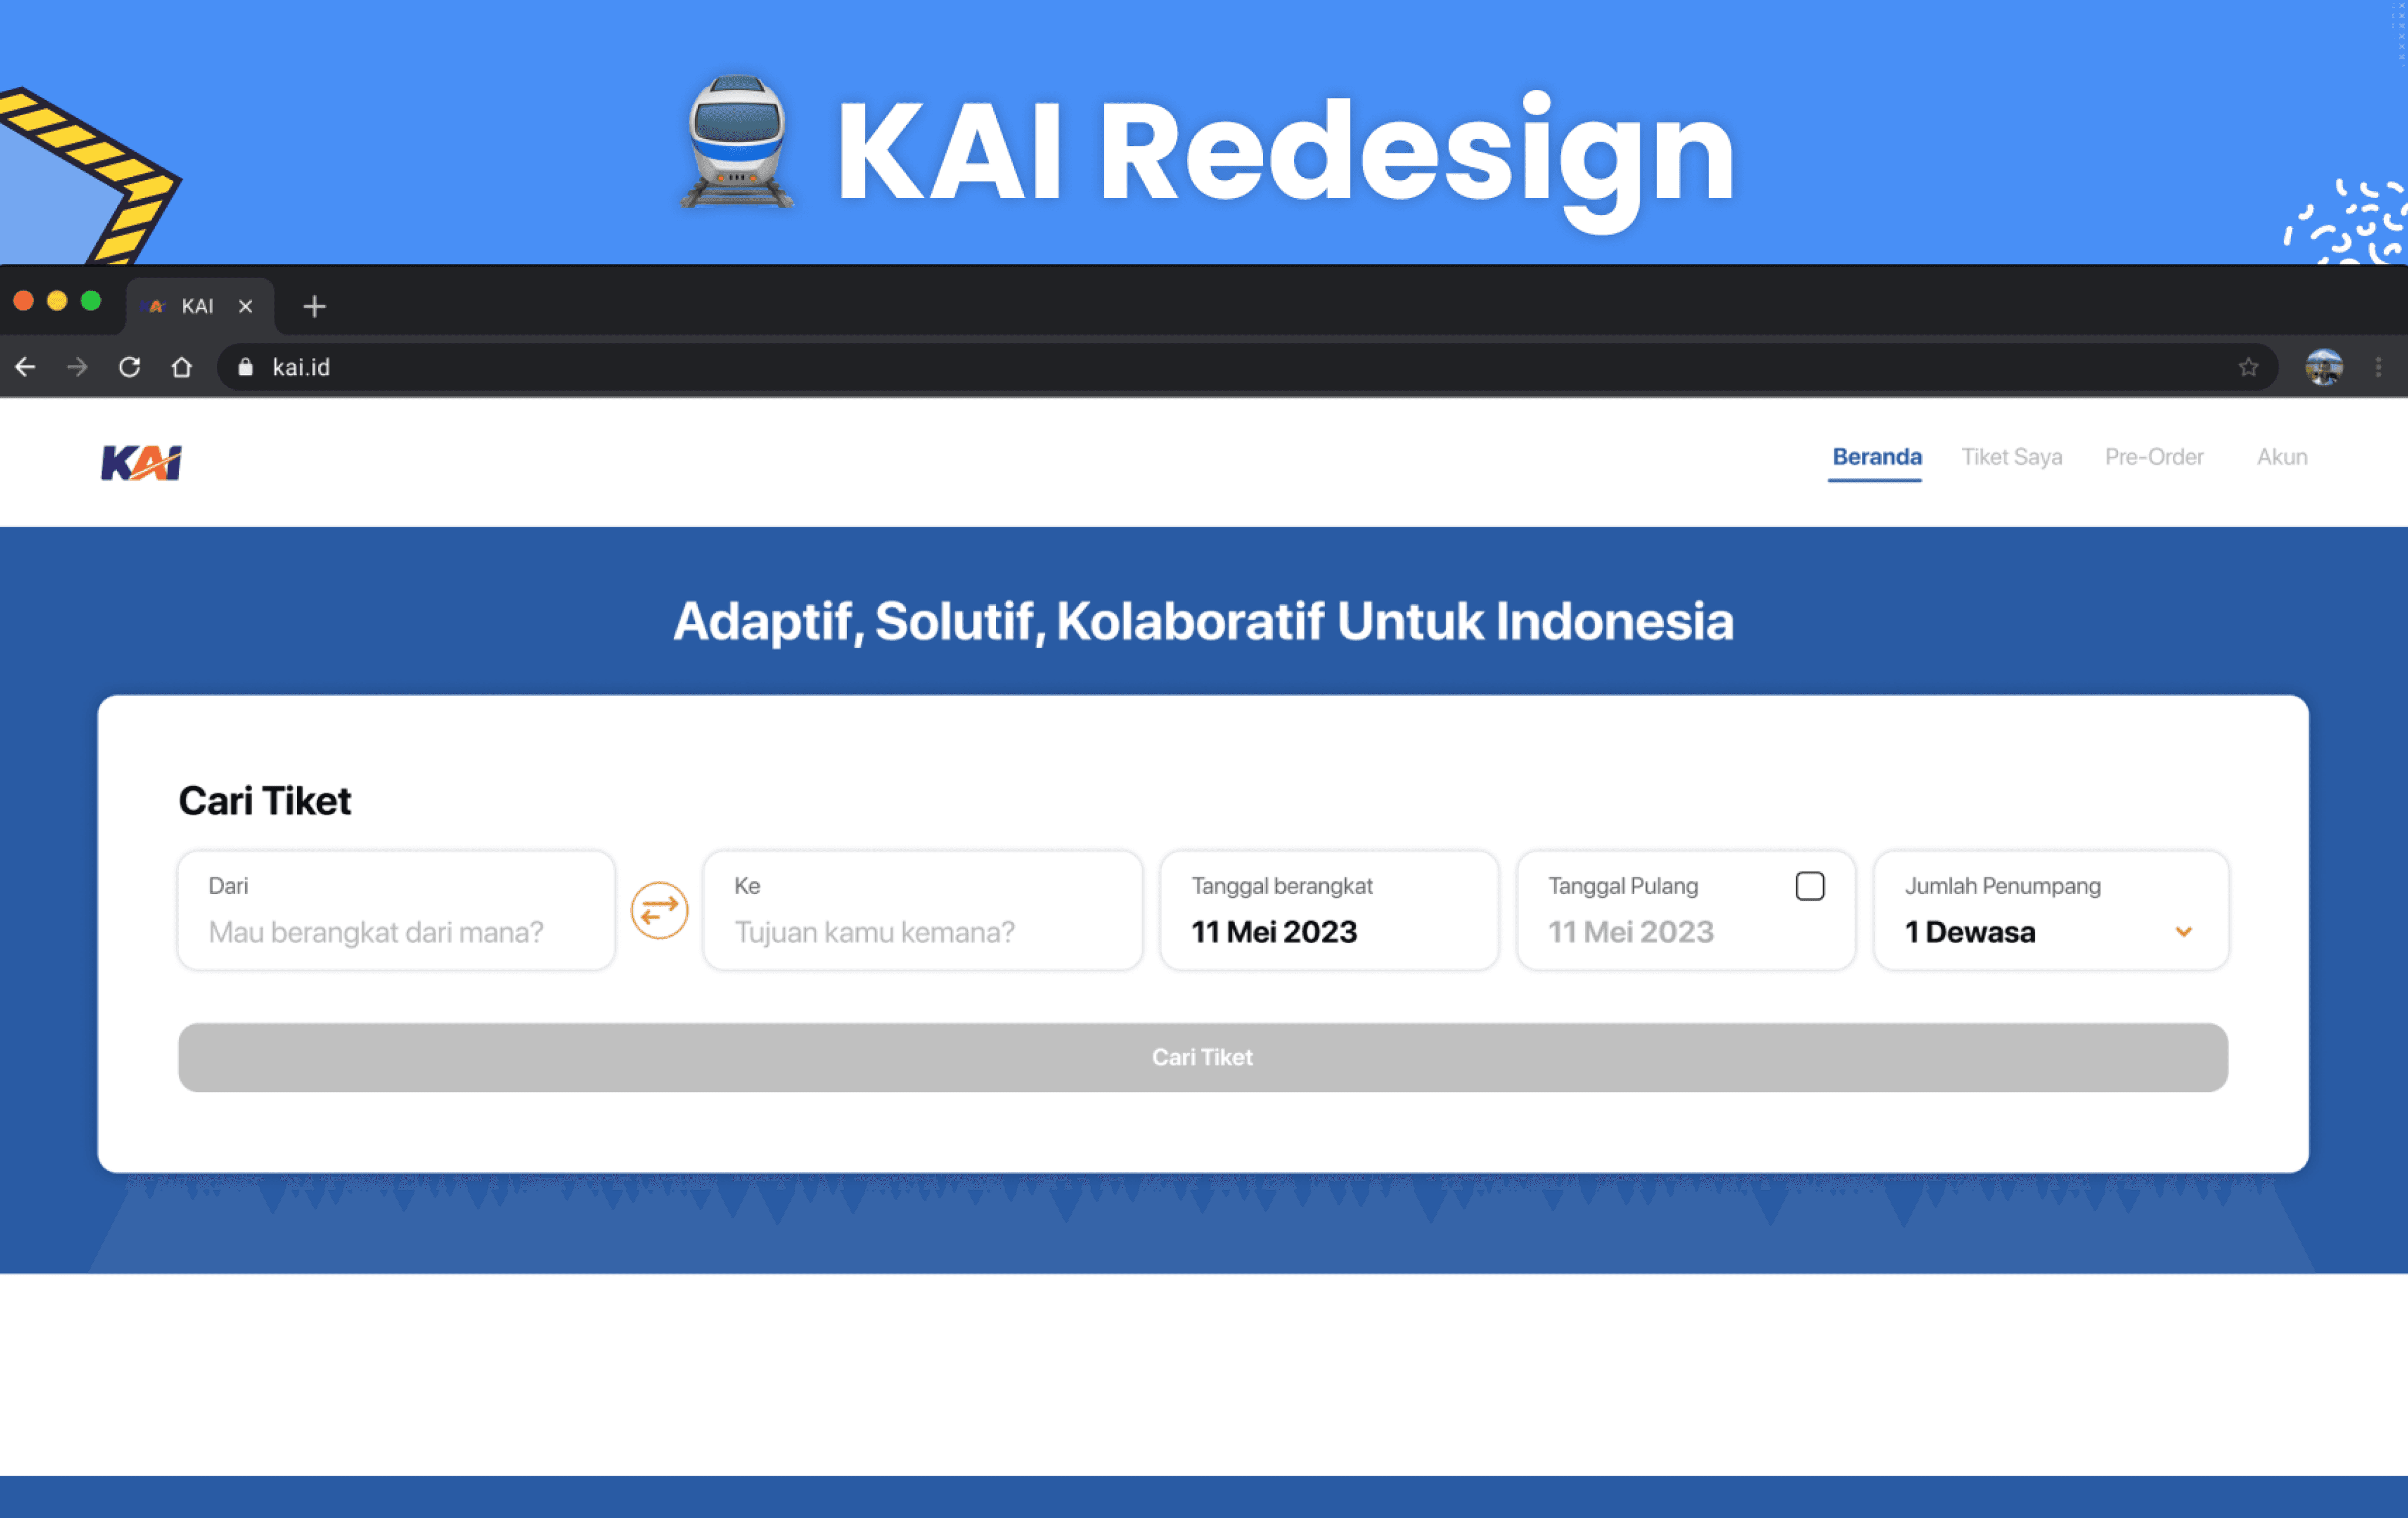Image resolution: width=2408 pixels, height=1518 pixels.
Task: Open the browser three-dot menu
Action: (2378, 368)
